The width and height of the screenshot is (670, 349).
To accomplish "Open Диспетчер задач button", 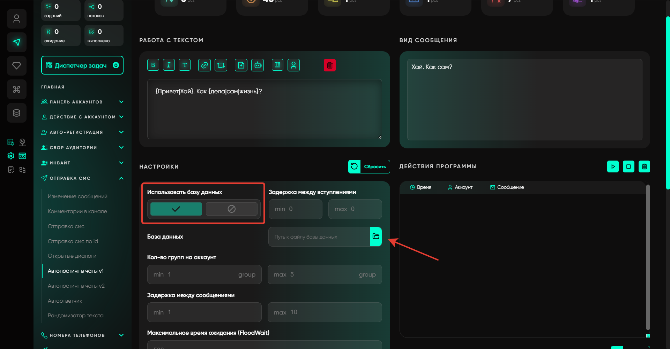I will point(82,65).
